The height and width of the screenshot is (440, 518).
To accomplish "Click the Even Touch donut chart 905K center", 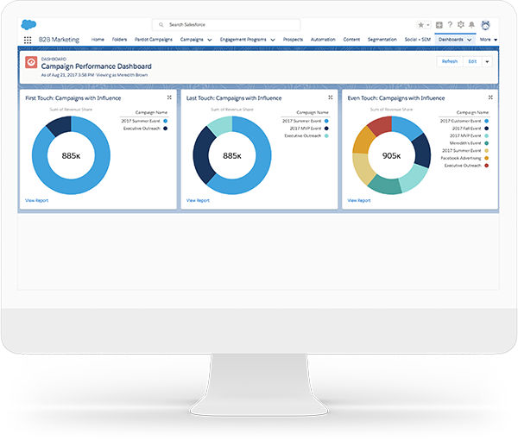I will 391,156.
